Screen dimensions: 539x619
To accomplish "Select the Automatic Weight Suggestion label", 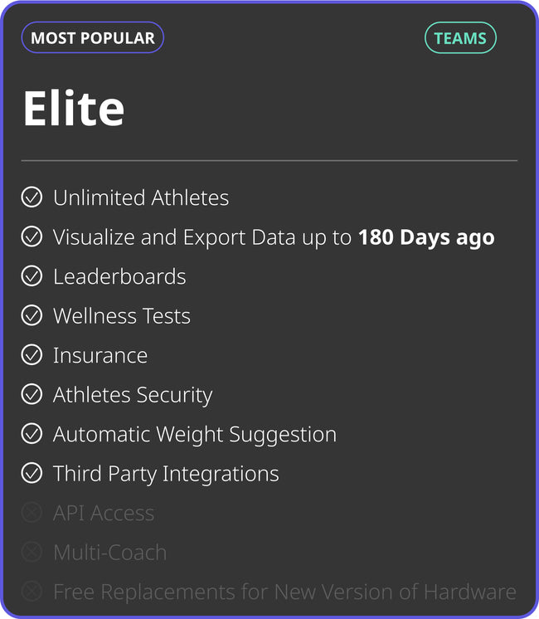I will (195, 434).
